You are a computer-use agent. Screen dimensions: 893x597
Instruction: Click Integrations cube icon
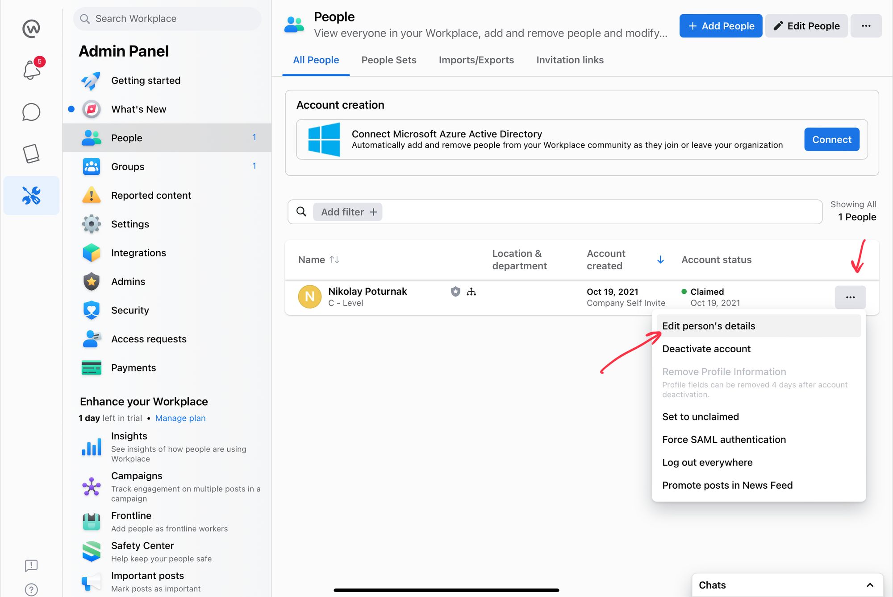(x=92, y=253)
